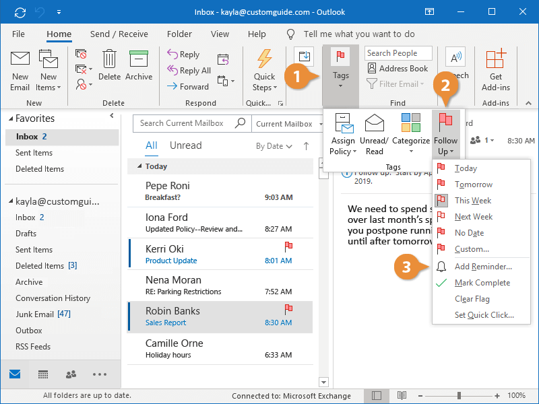Image resolution: width=539 pixels, height=404 pixels.
Task: Reply to the selected email
Action: (x=183, y=54)
